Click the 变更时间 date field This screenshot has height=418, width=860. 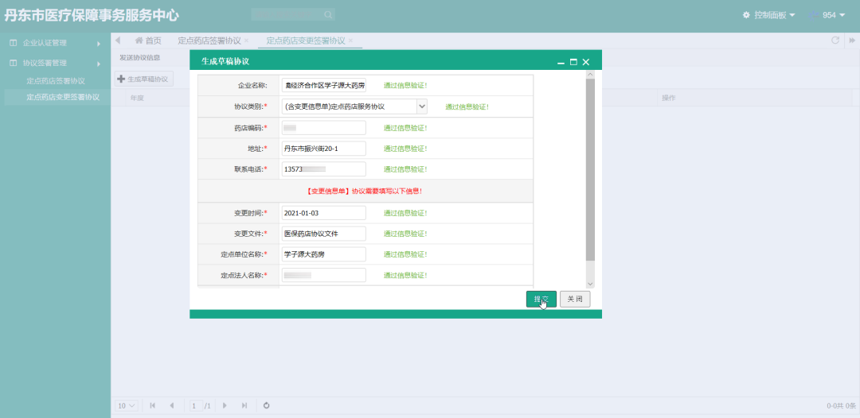click(323, 213)
